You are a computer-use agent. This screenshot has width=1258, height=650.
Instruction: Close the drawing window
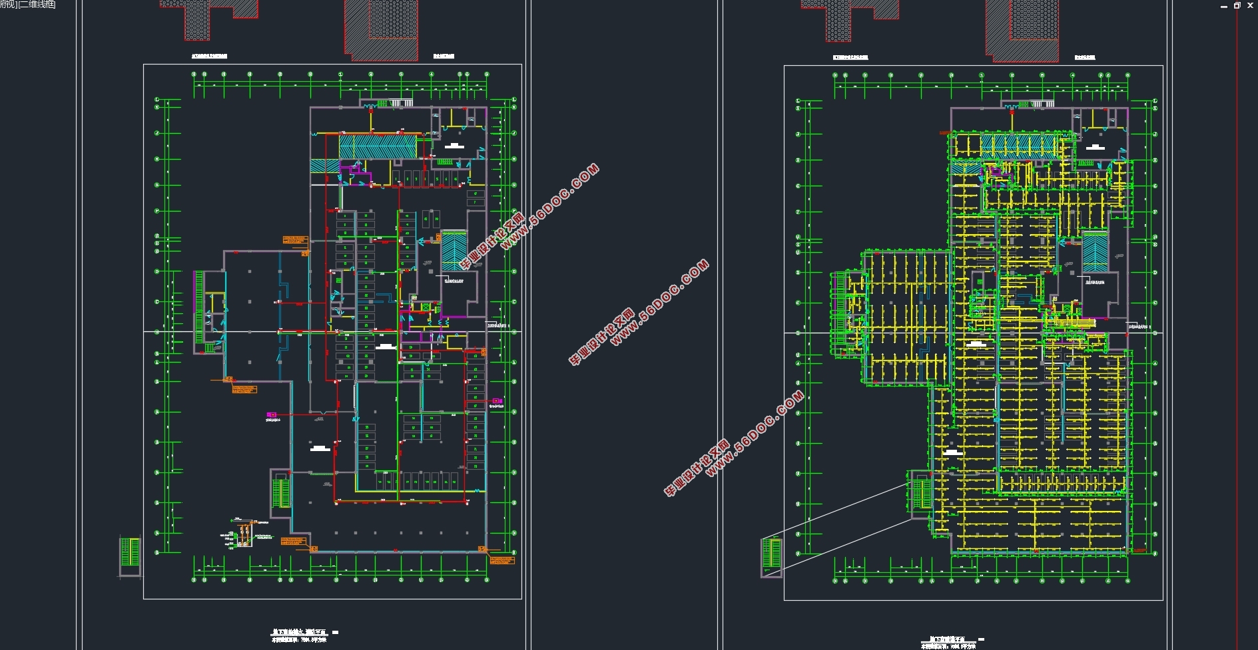tap(1250, 5)
